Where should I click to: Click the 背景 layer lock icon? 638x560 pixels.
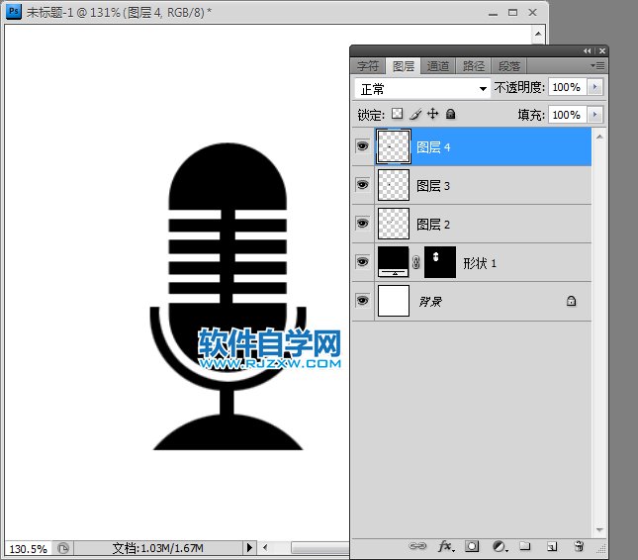(x=572, y=301)
